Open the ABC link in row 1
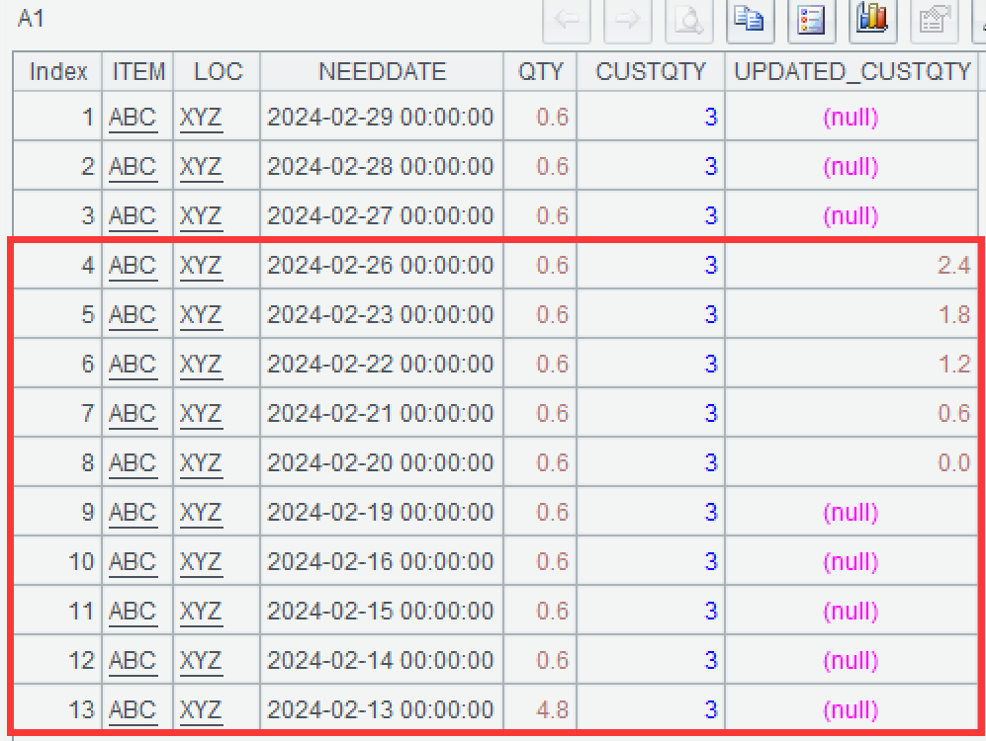986x741 pixels. click(133, 118)
